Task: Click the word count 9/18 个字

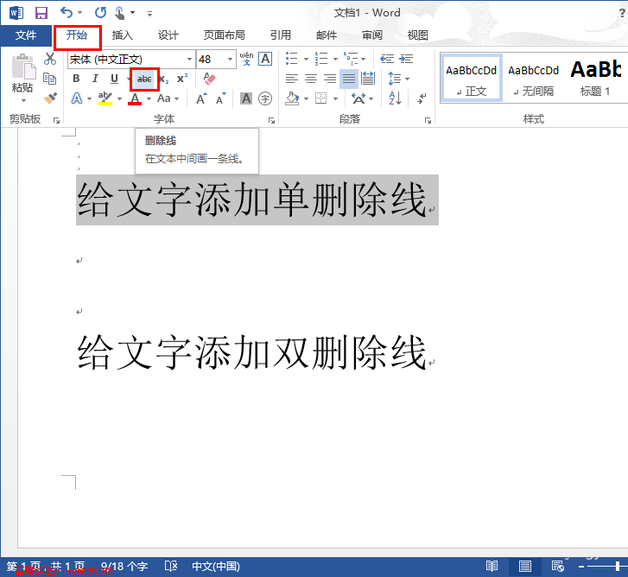Action: pyautogui.click(x=124, y=566)
